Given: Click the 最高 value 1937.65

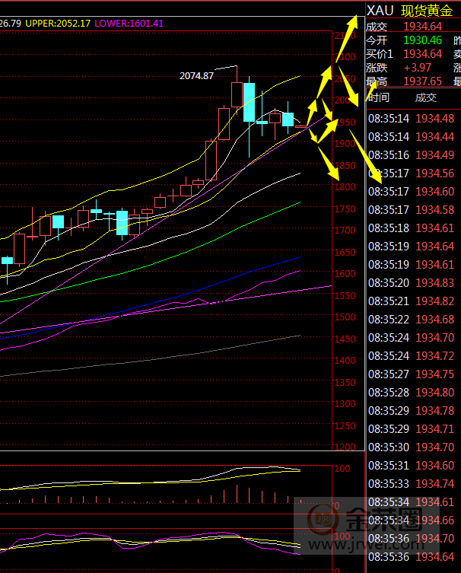Looking at the screenshot, I should tap(422, 81).
